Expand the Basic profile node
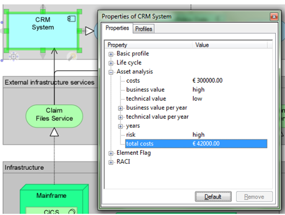The image size is (285, 215). tap(111, 54)
